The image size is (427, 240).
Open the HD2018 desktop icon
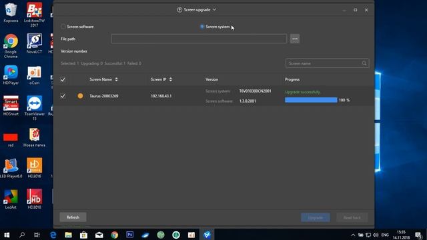click(x=34, y=199)
